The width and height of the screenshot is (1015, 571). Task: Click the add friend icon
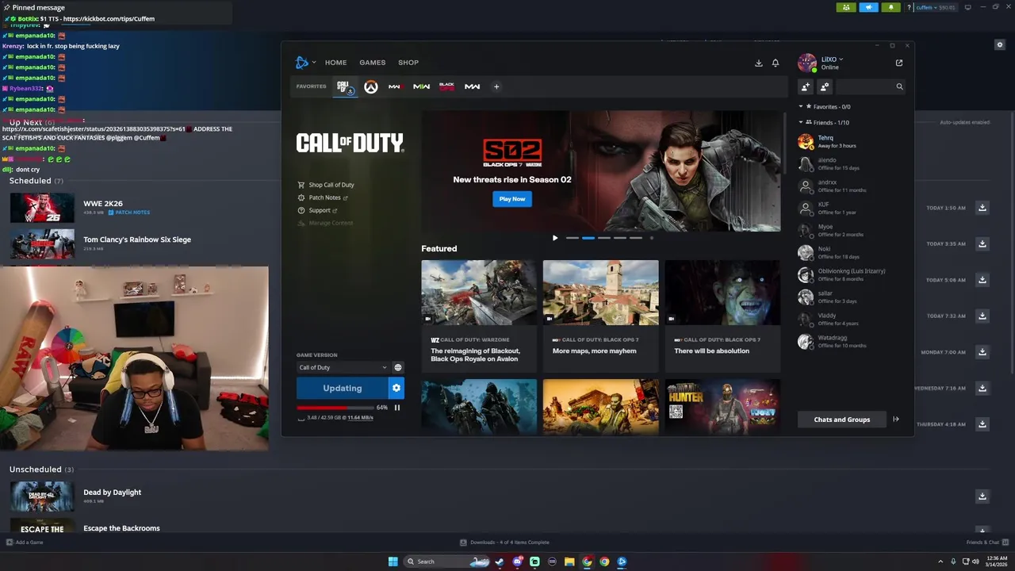pyautogui.click(x=806, y=86)
